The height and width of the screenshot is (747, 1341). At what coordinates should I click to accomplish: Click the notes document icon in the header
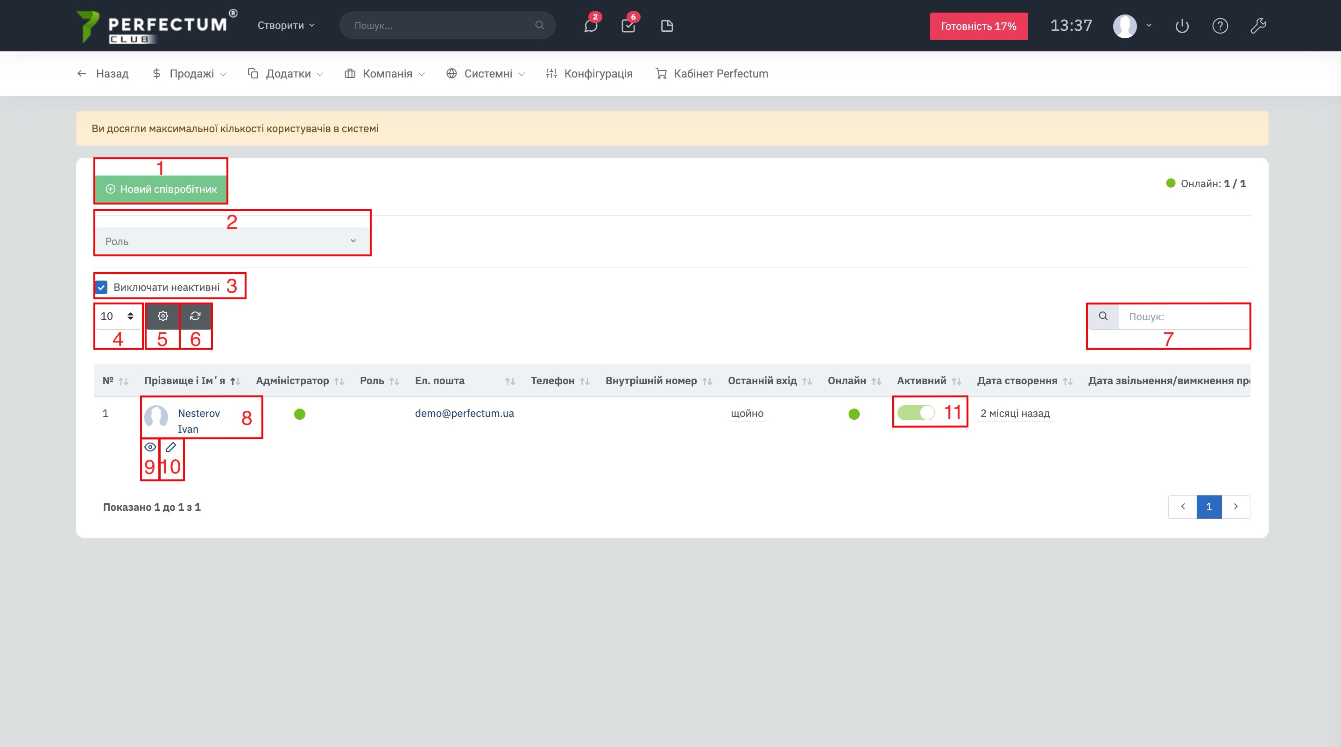(x=667, y=26)
